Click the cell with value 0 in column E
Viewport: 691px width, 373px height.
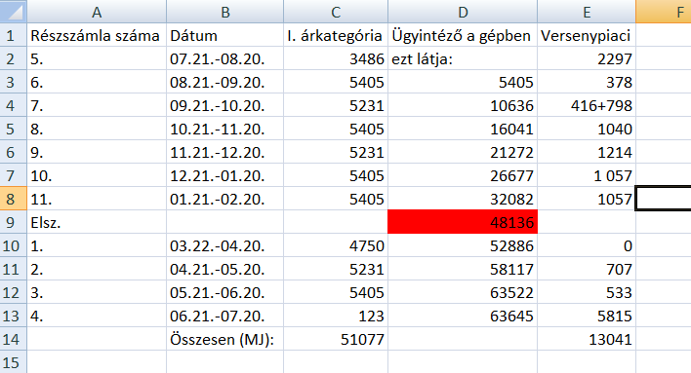coord(587,245)
